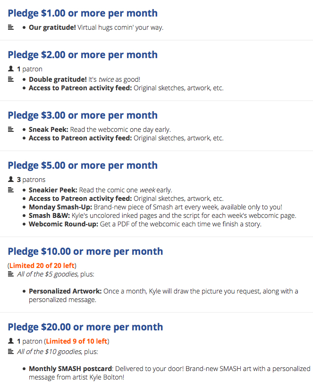Choose the Pledge $5.00 or more per month heading

click(83, 165)
